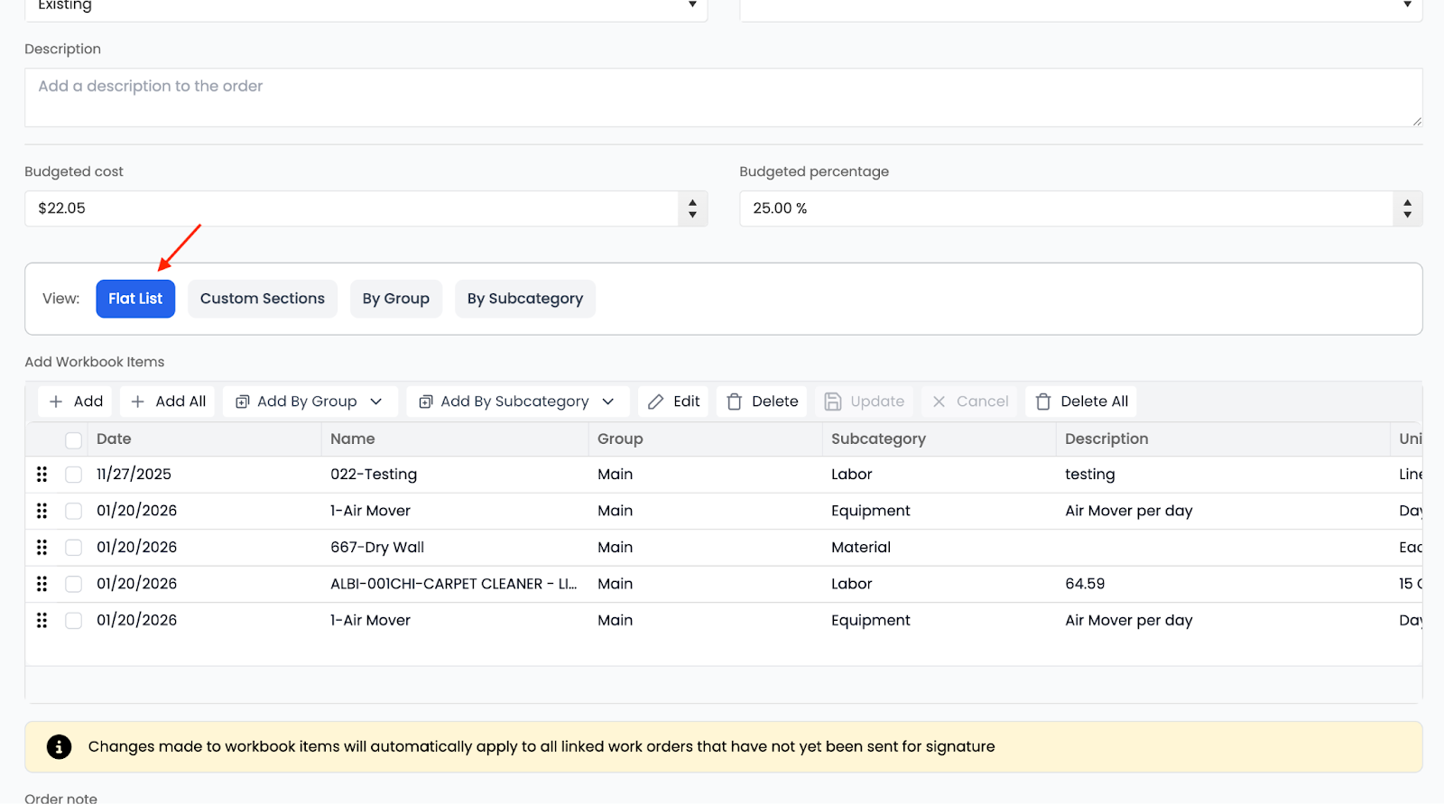Click the Update save icon
1444x804 pixels.
tap(833, 402)
